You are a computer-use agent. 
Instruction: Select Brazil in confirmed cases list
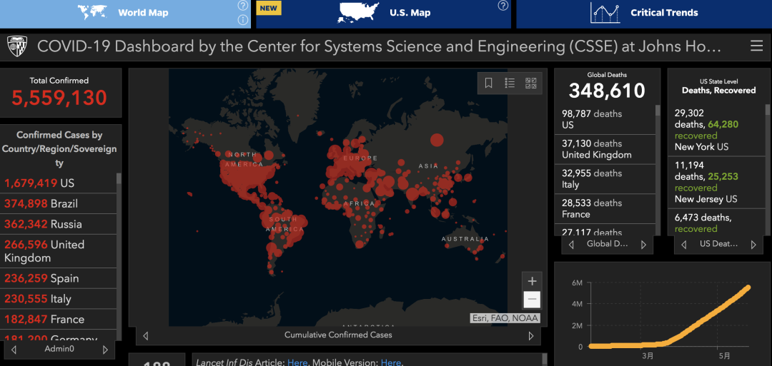pos(58,203)
